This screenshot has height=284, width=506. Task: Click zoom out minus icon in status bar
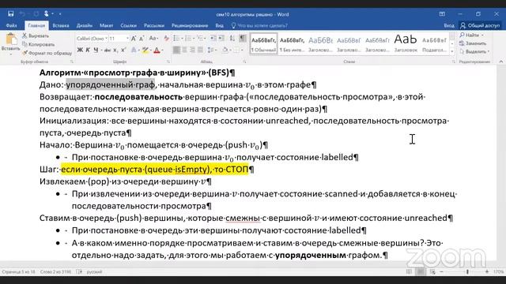[441, 271]
